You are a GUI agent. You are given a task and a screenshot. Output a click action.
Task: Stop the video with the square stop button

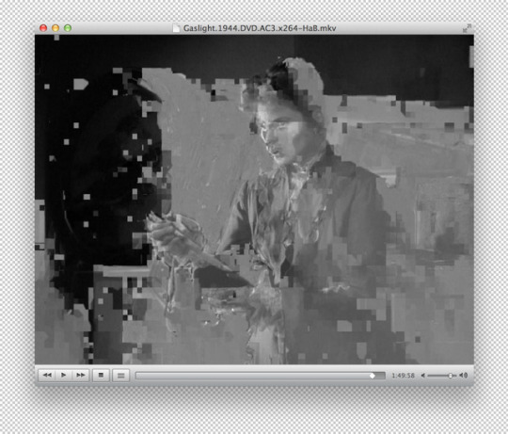pos(101,375)
